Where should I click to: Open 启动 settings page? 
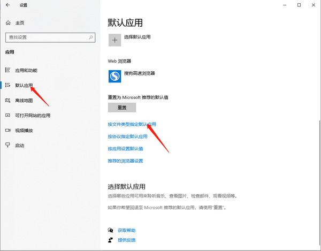(20, 146)
